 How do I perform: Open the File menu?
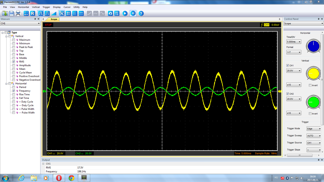point(5,7)
